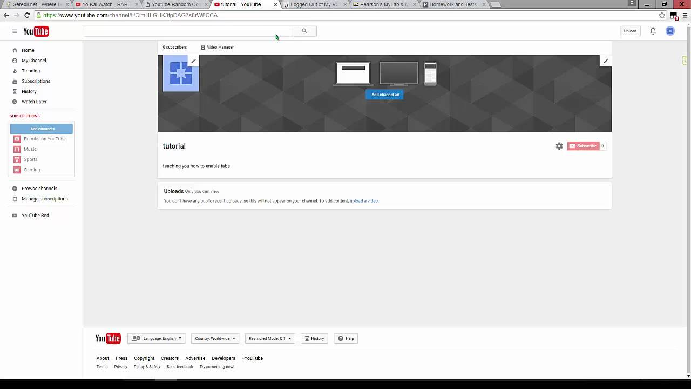Click the Subscriptions sidebar icon
The height and width of the screenshot is (389, 691).
[x=15, y=81]
